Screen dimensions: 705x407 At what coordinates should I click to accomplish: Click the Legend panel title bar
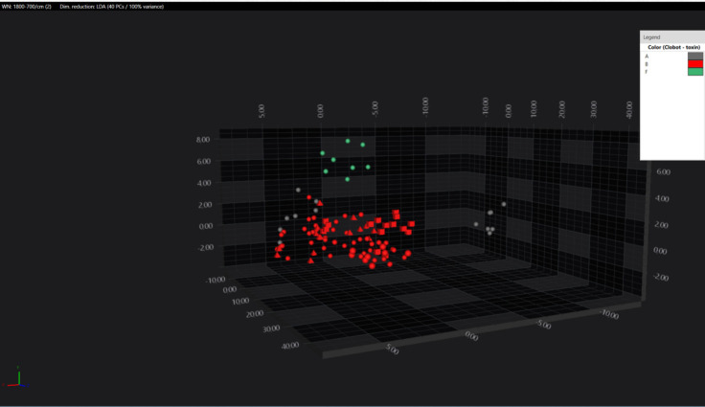pyautogui.click(x=672, y=37)
